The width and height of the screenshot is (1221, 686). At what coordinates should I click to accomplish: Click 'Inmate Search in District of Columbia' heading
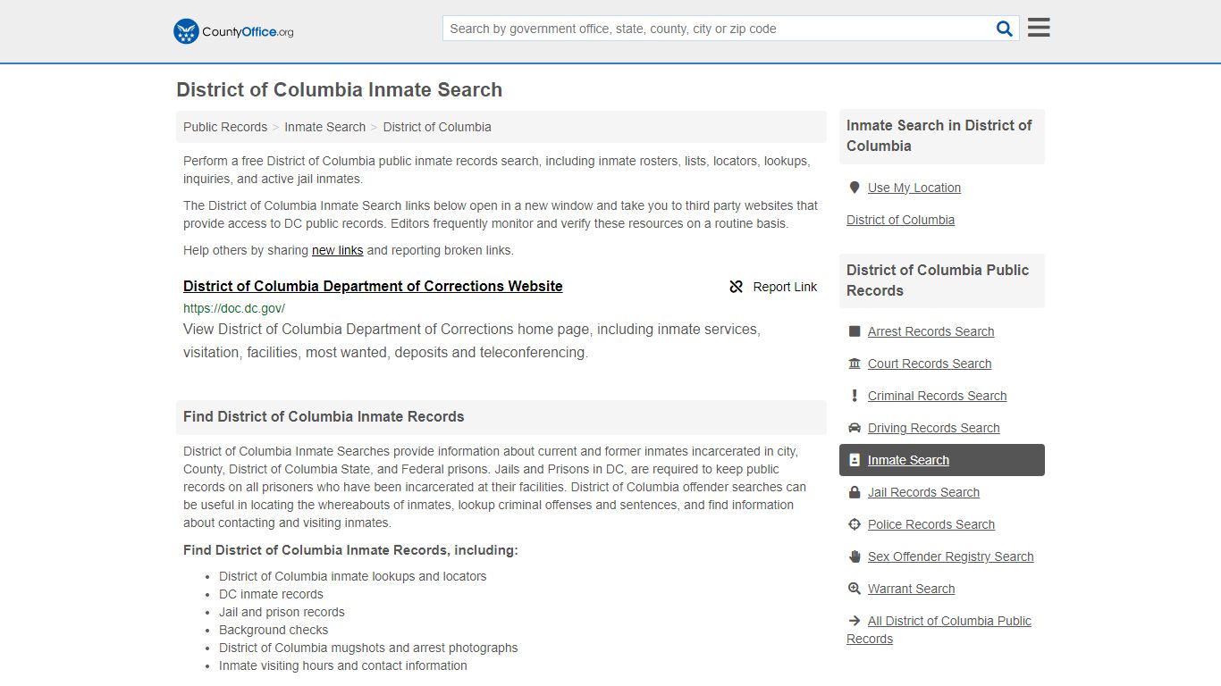coord(939,136)
